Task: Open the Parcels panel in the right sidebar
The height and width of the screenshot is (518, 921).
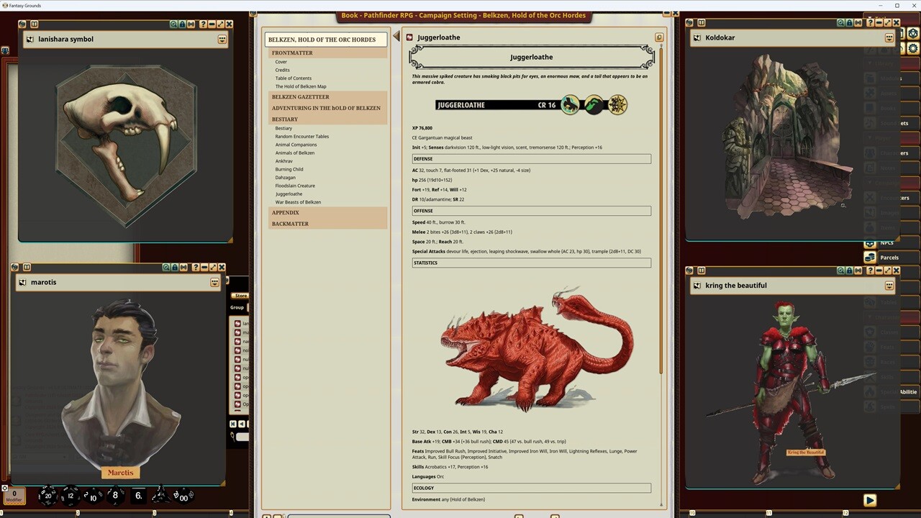Action: coord(889,258)
